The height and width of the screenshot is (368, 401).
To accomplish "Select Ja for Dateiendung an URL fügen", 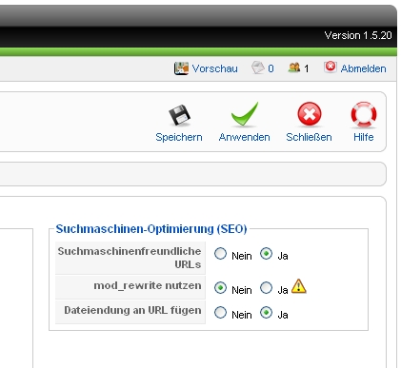I will coord(266,313).
